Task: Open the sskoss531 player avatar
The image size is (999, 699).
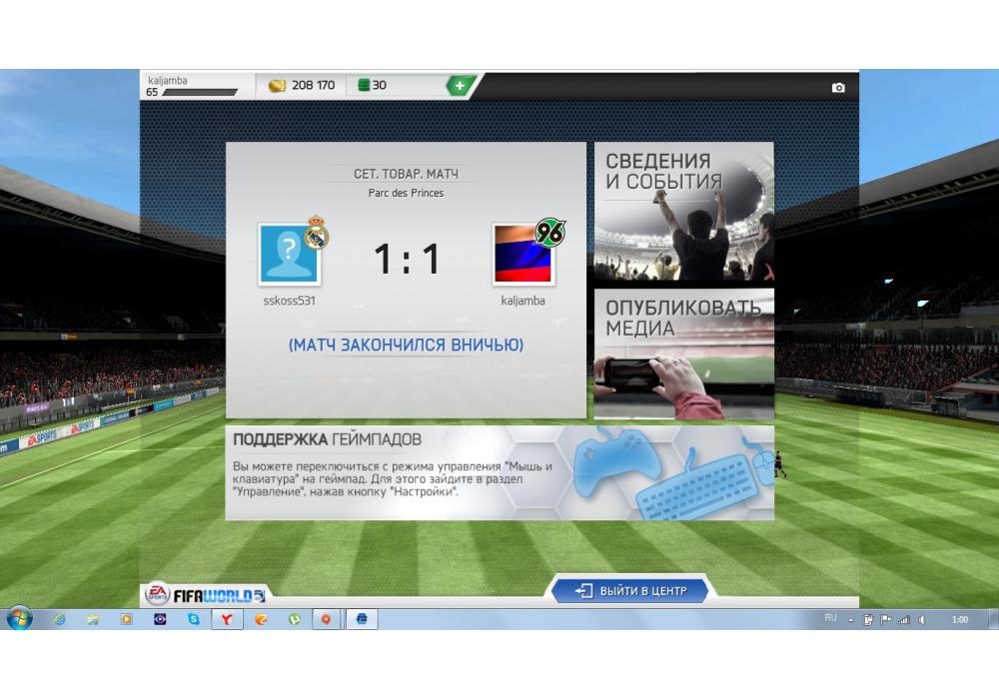Action: click(x=290, y=253)
